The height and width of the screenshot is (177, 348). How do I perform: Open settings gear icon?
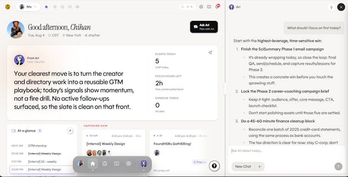pyautogui.click(x=201, y=7)
